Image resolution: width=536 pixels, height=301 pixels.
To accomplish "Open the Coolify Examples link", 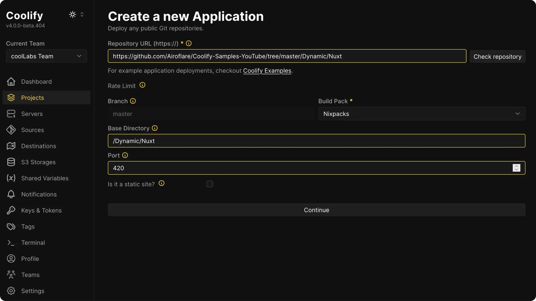I will tap(267, 71).
